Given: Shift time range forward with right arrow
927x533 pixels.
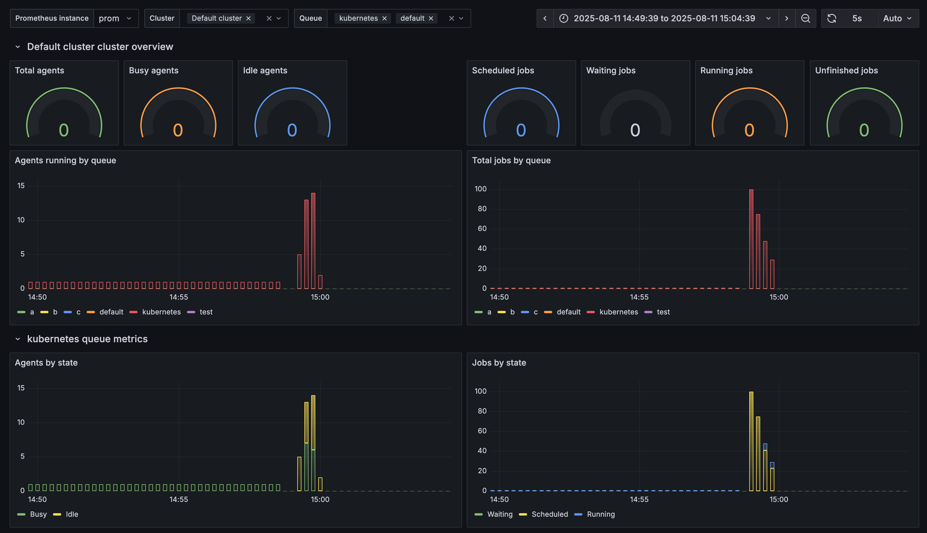Looking at the screenshot, I should click(x=787, y=18).
